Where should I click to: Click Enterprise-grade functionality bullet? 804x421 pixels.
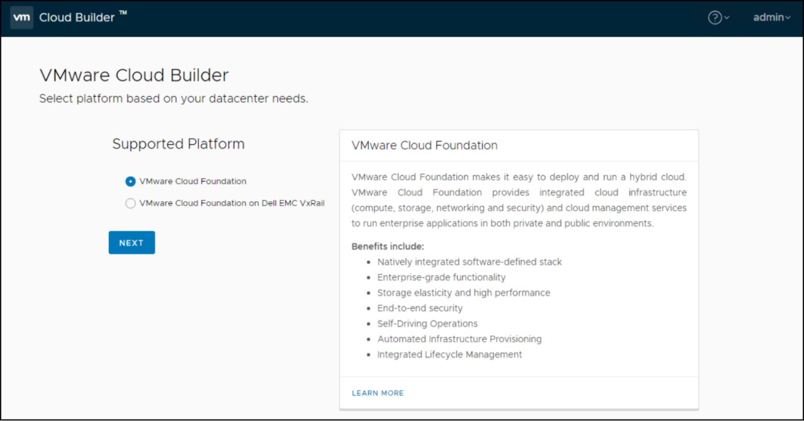(441, 277)
